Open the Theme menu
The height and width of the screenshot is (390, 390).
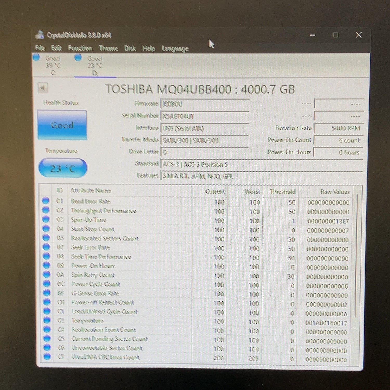coord(108,48)
